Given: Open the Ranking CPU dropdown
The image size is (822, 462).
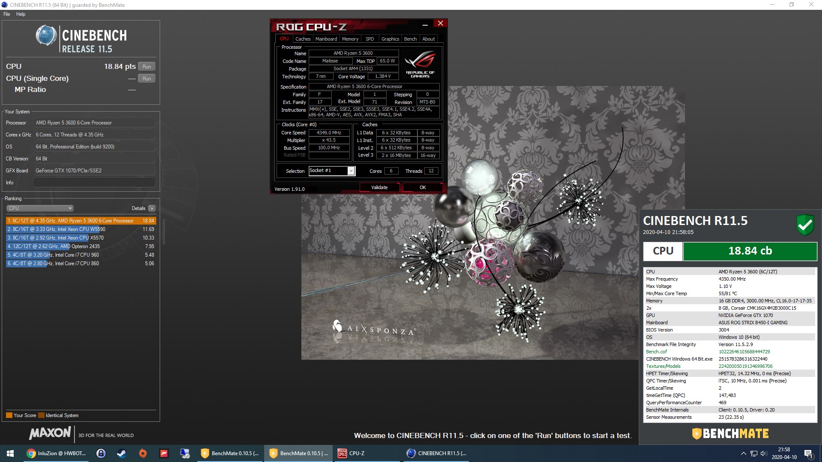Looking at the screenshot, I should point(40,208).
